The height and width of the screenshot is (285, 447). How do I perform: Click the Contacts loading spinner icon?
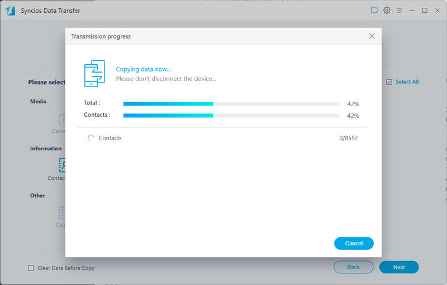tap(91, 138)
